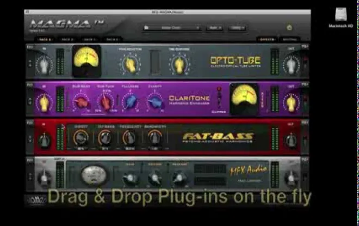Click the Time Response knob on Opto-Tube
This screenshot has width=359, height=226.
(179, 64)
